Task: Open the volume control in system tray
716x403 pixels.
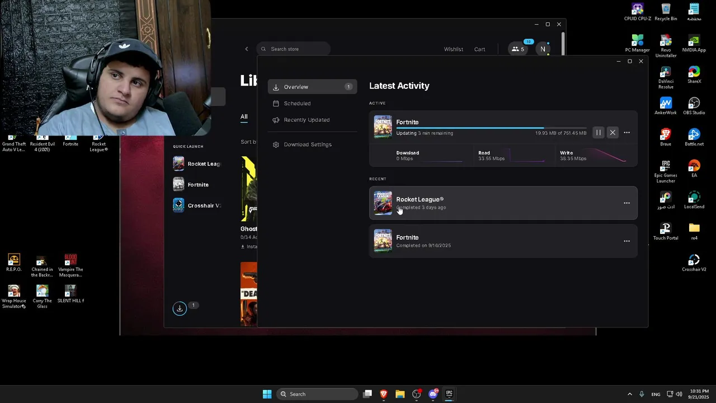Action: pyautogui.click(x=679, y=394)
